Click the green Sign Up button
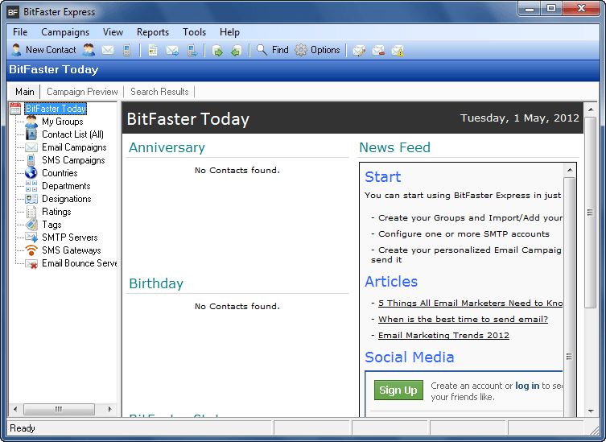The image size is (606, 442). pyautogui.click(x=398, y=390)
